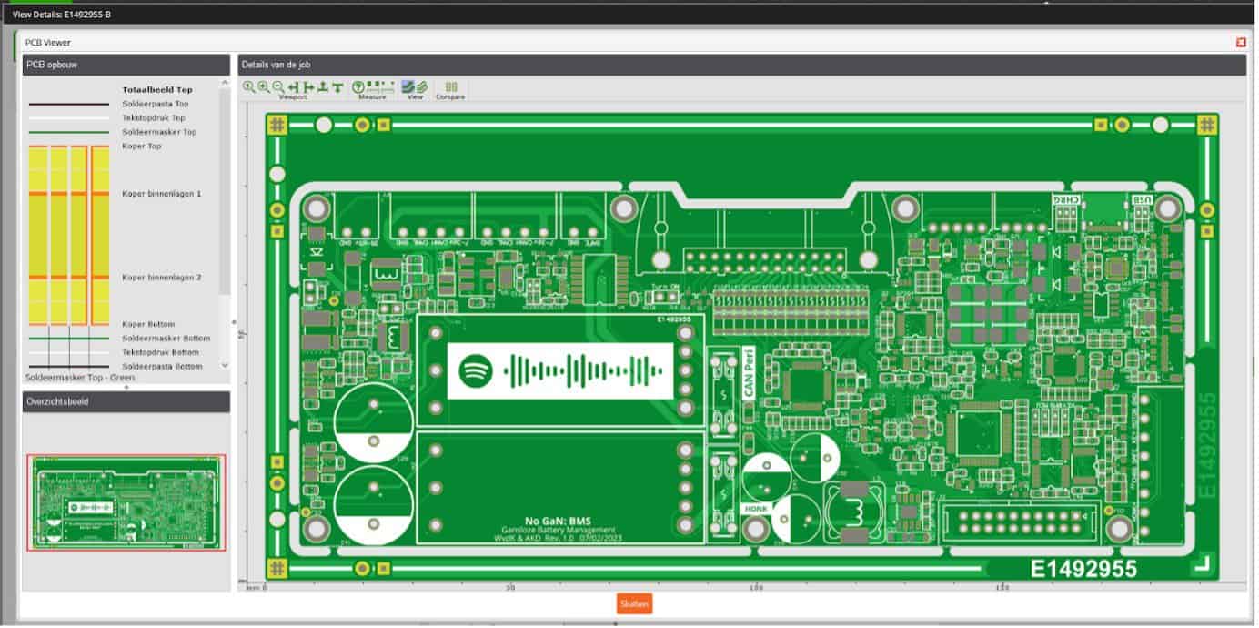Click the View toolbar group label
The width and height of the screenshot is (1259, 628).
pyautogui.click(x=416, y=96)
